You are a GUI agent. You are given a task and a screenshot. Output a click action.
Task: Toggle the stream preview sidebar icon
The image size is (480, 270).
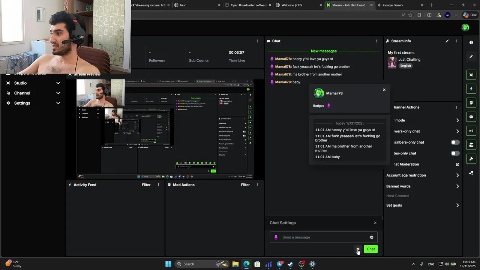tap(471, 75)
